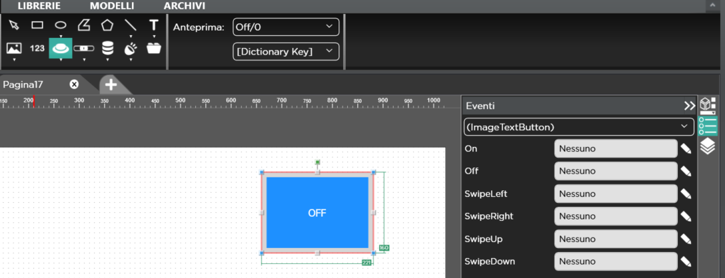Select the text T tool

pyautogui.click(x=154, y=25)
